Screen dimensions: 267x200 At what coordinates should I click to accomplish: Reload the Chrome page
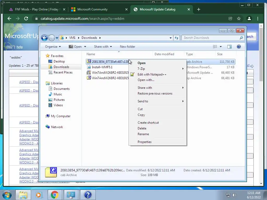(26, 18)
